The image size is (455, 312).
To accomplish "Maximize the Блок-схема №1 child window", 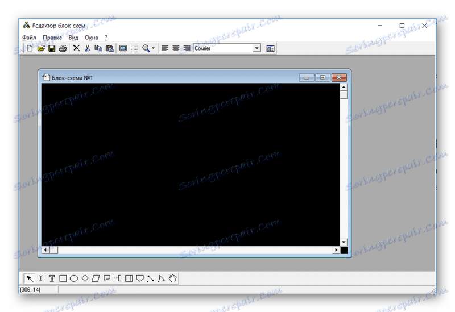I will point(322,77).
